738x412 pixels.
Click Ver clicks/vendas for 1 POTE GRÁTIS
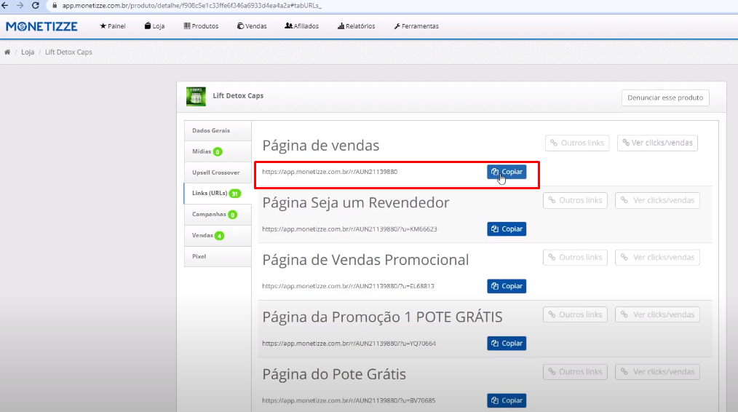pyautogui.click(x=657, y=315)
